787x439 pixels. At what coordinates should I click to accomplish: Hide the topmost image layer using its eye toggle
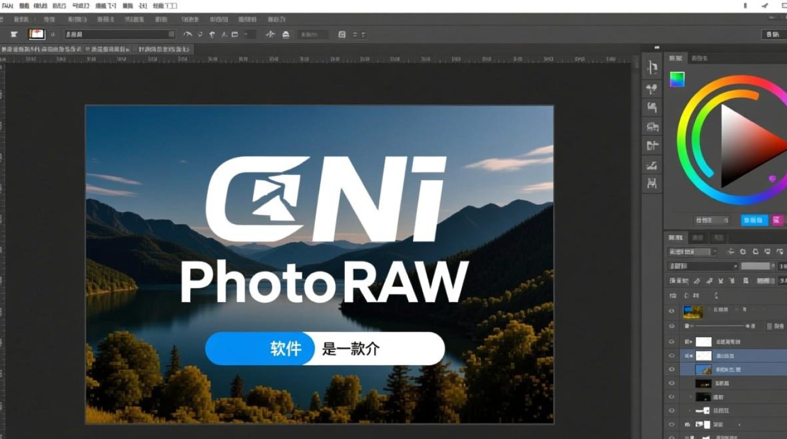[x=672, y=311]
